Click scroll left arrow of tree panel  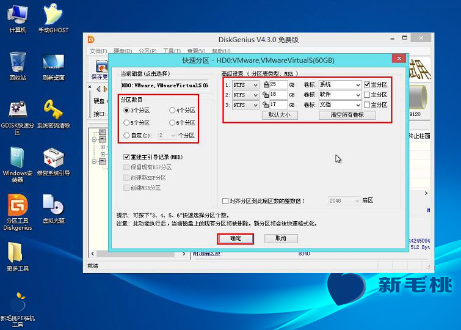point(93,254)
